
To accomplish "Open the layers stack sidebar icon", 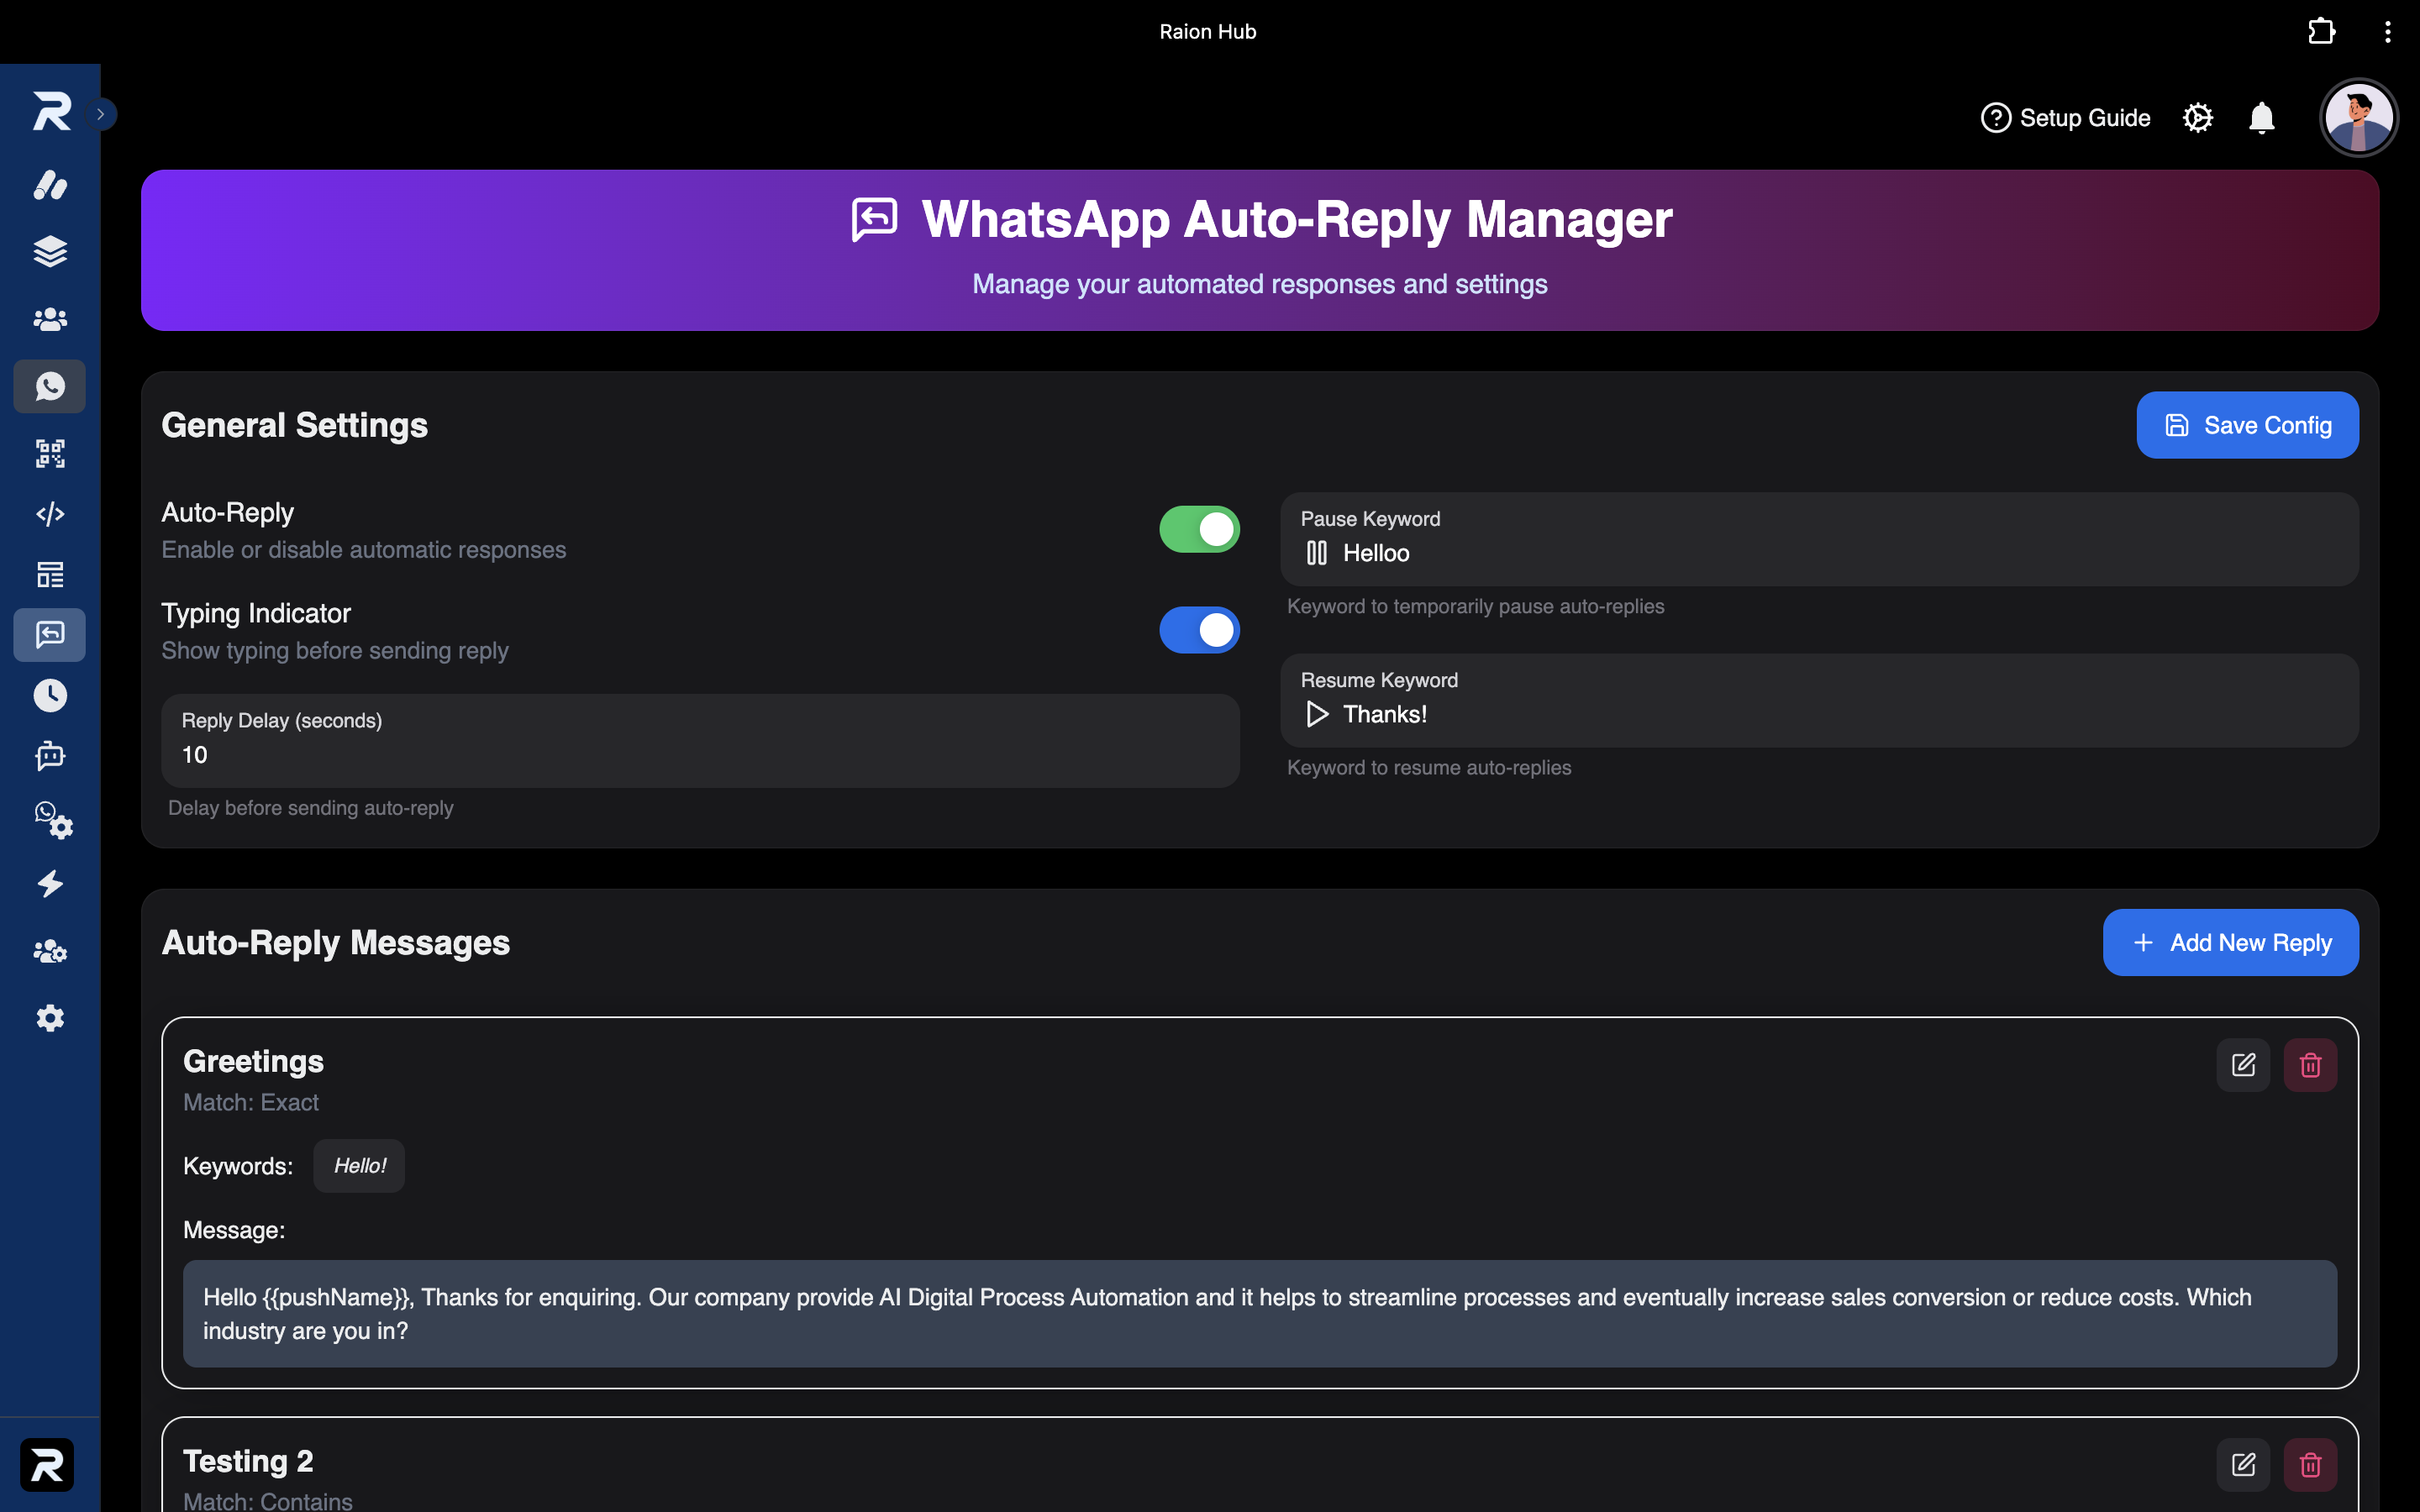I will coord(50,251).
